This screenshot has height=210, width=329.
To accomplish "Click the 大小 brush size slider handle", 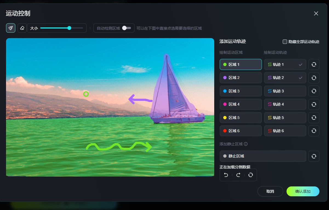I will [69, 28].
